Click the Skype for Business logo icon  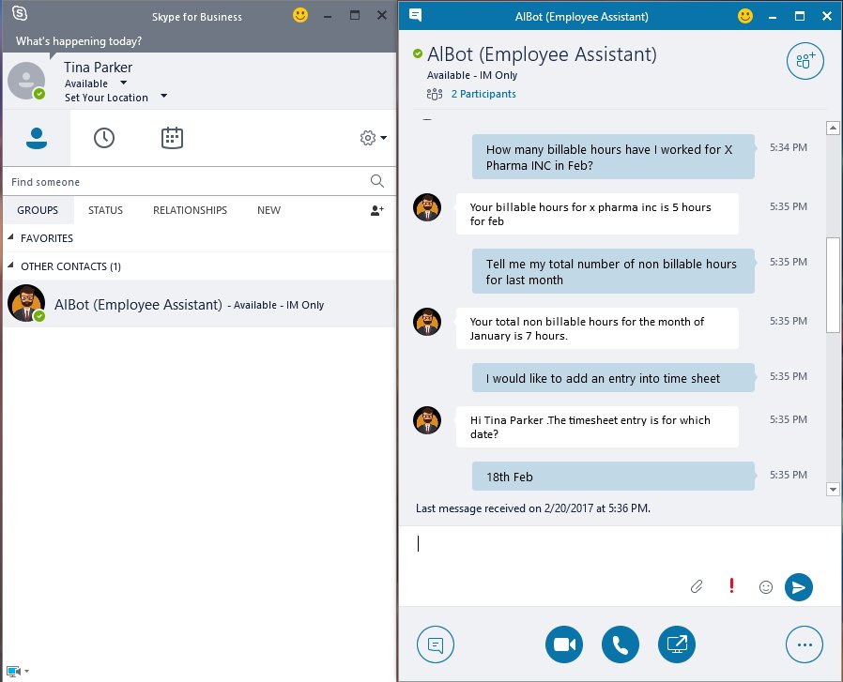click(x=20, y=14)
